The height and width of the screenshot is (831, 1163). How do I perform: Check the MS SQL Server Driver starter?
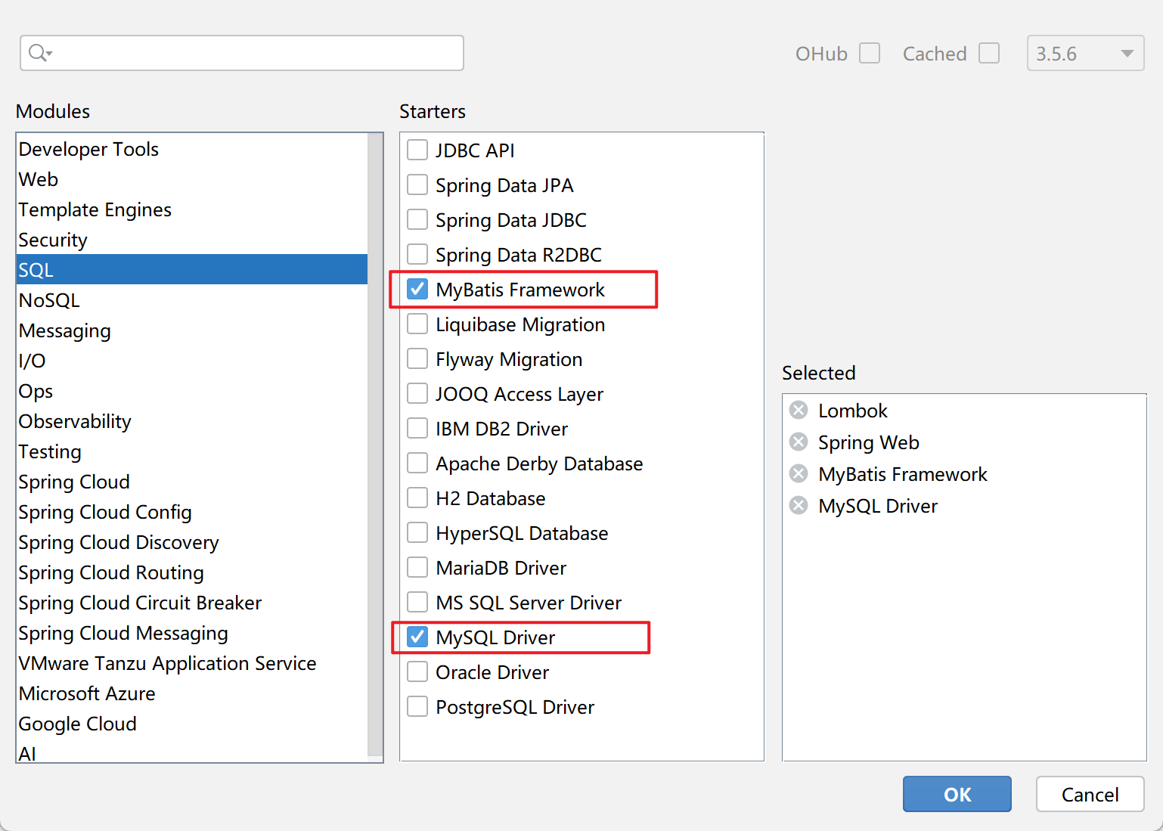[417, 602]
